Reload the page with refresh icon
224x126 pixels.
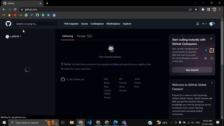click(15, 9)
